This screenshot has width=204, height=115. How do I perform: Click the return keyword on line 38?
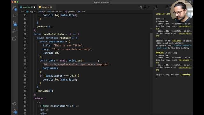pos(38,98)
